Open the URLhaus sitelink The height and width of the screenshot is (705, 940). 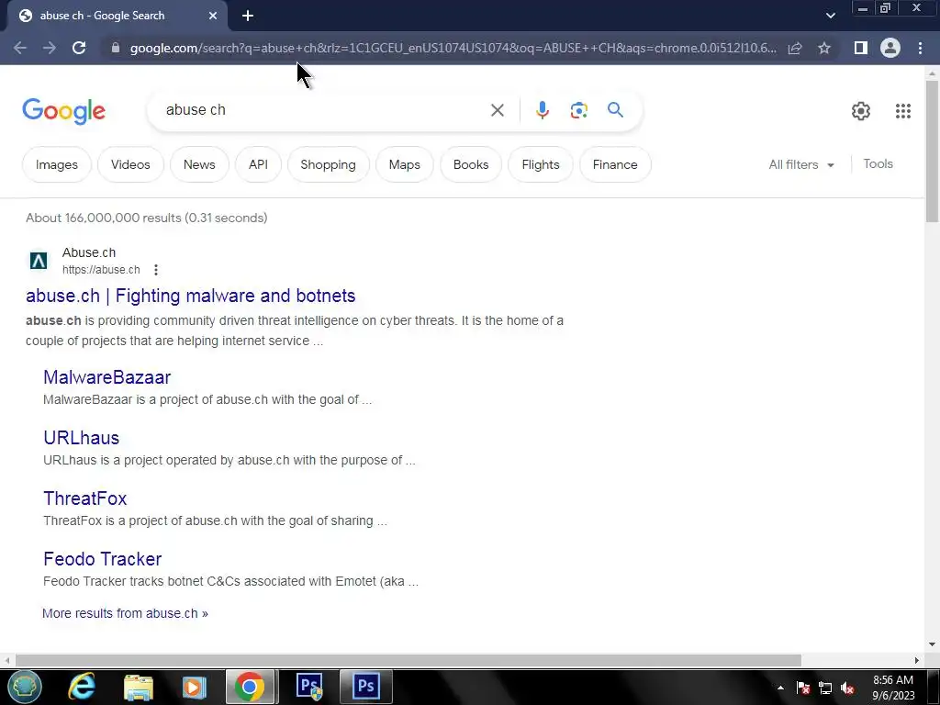coord(81,438)
